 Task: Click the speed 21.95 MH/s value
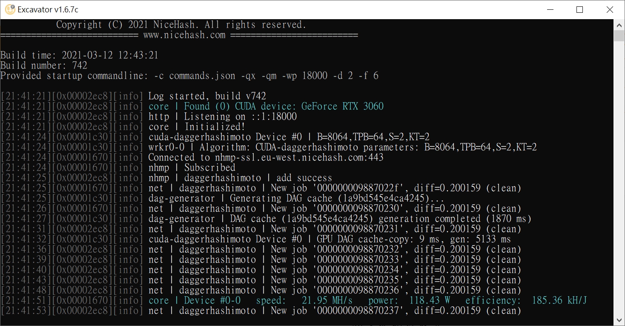pyautogui.click(x=327, y=300)
